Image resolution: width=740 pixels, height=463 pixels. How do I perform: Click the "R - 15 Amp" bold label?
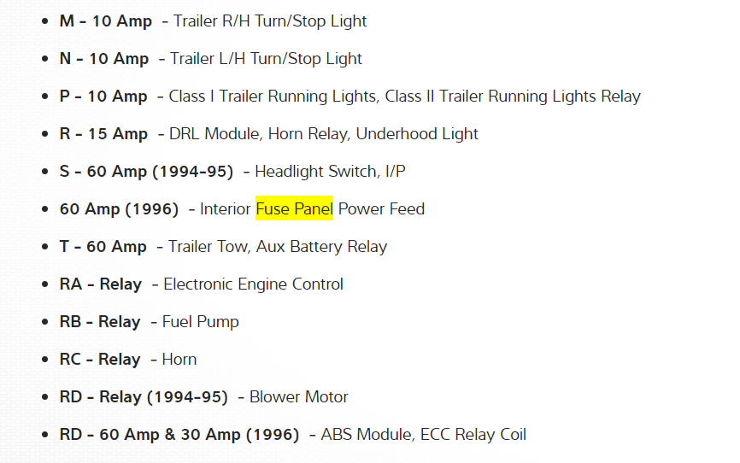(103, 134)
